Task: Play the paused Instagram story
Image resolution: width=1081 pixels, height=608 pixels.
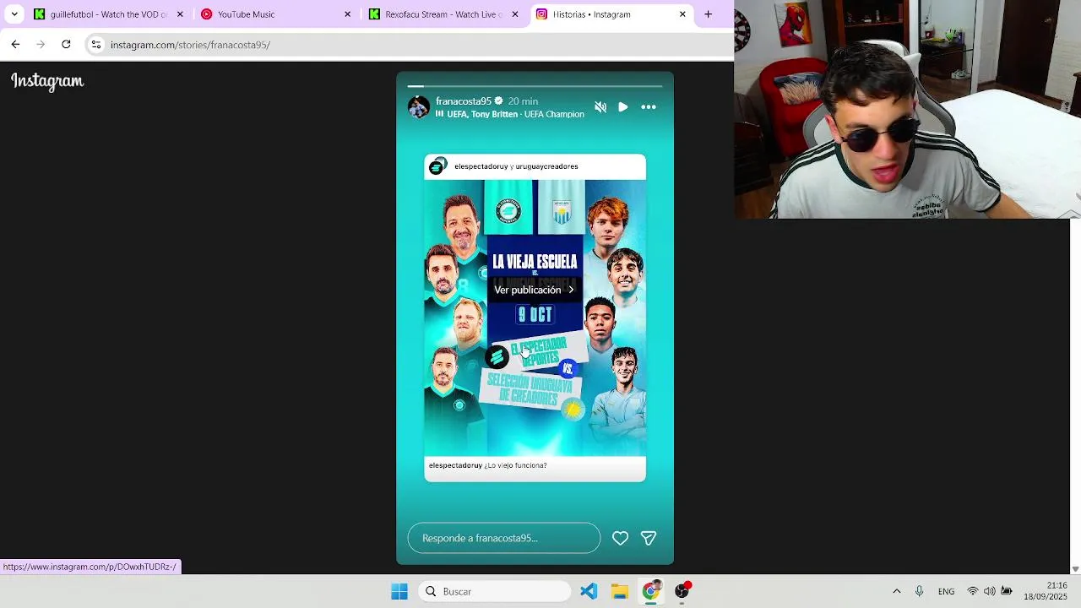Action: pyautogui.click(x=623, y=107)
